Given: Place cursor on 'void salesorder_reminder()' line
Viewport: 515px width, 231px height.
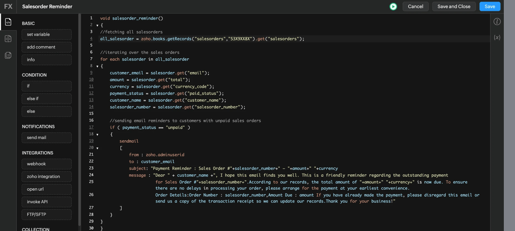Looking at the screenshot, I should (131, 18).
